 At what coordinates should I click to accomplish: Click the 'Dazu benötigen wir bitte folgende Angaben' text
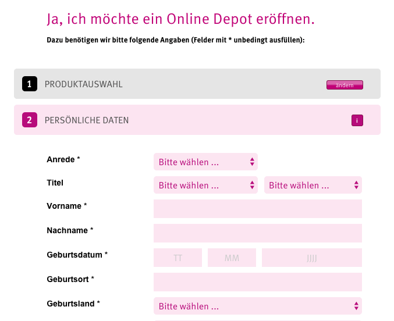point(118,40)
